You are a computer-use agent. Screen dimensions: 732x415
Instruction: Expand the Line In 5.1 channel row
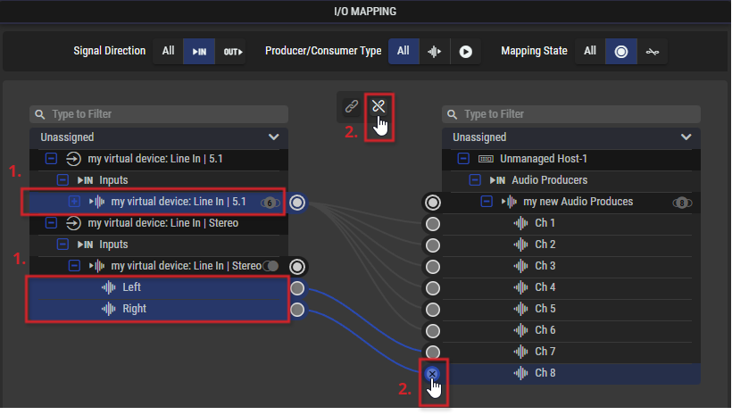pyautogui.click(x=74, y=202)
